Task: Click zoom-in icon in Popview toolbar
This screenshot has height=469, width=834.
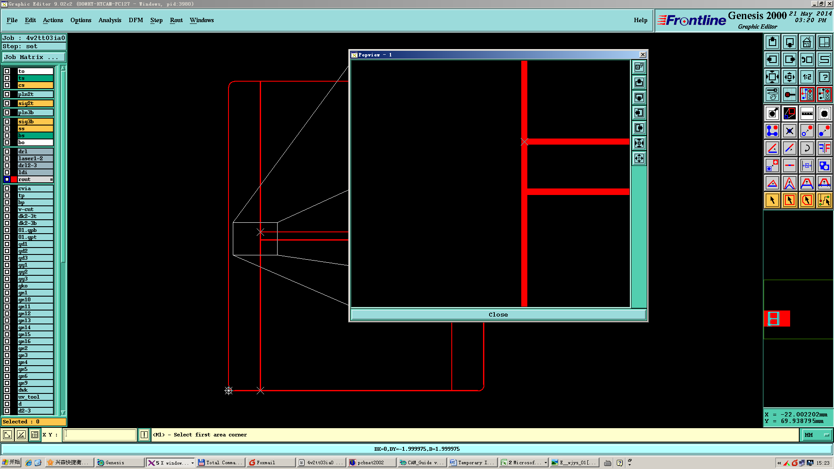Action: tap(639, 143)
